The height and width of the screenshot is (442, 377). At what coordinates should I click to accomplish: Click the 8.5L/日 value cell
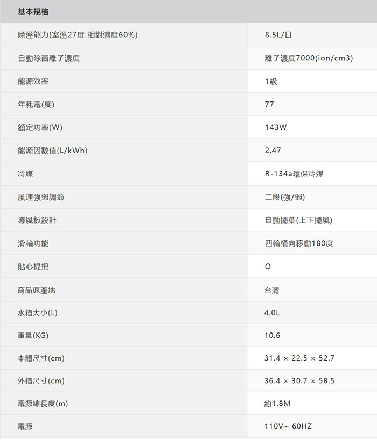click(x=278, y=35)
